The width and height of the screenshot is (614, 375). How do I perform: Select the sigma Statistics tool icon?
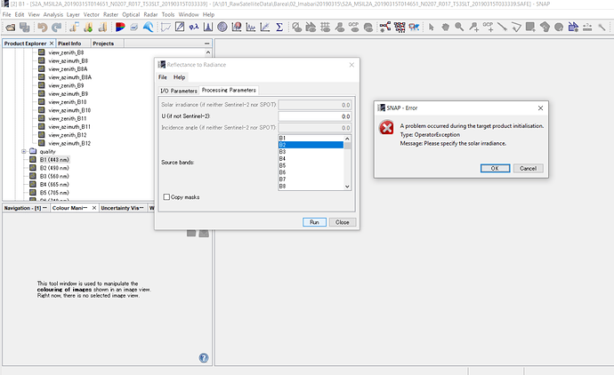pos(279,27)
